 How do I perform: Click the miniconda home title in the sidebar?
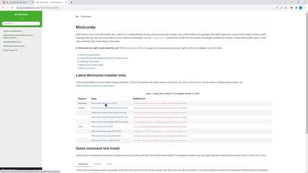tap(21, 14)
